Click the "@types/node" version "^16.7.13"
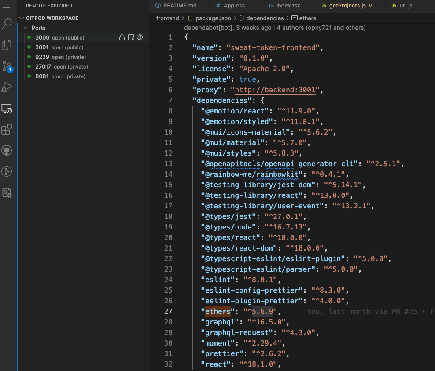This screenshot has height=371, width=435. (x=285, y=227)
